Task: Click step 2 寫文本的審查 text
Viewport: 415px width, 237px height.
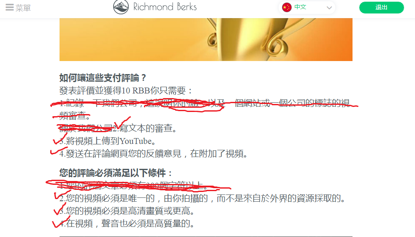Action: click(148, 128)
